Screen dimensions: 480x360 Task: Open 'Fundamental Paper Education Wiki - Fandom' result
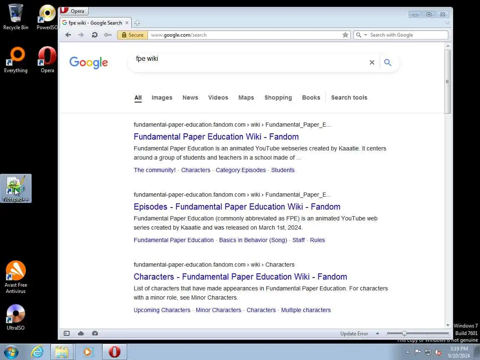coord(216,137)
